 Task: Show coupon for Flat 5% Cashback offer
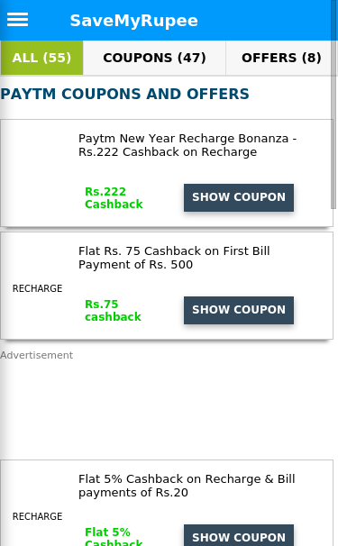(x=239, y=535)
